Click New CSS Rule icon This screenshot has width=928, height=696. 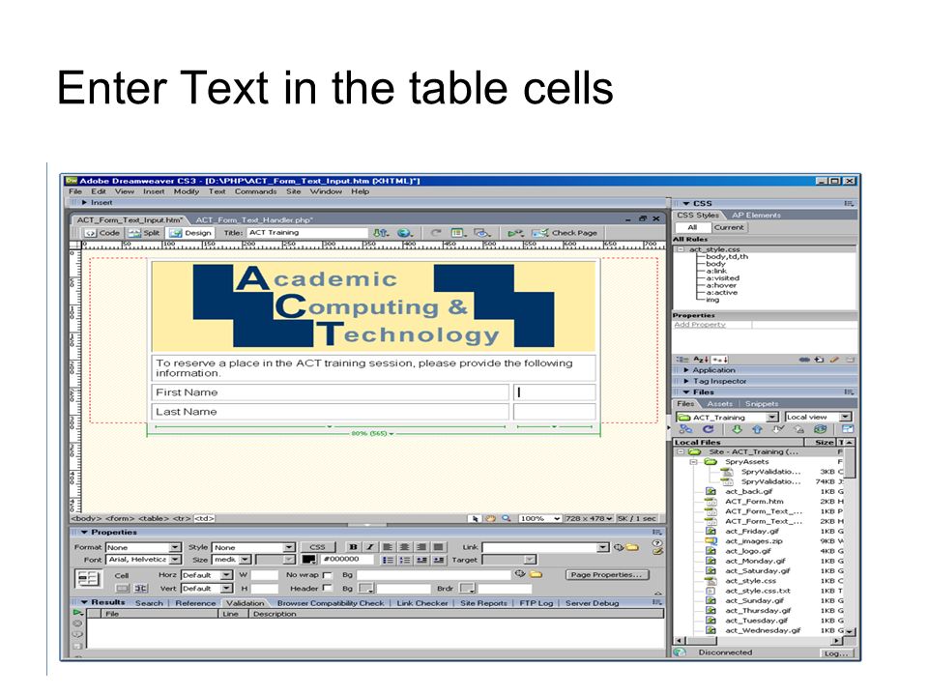coord(820,360)
